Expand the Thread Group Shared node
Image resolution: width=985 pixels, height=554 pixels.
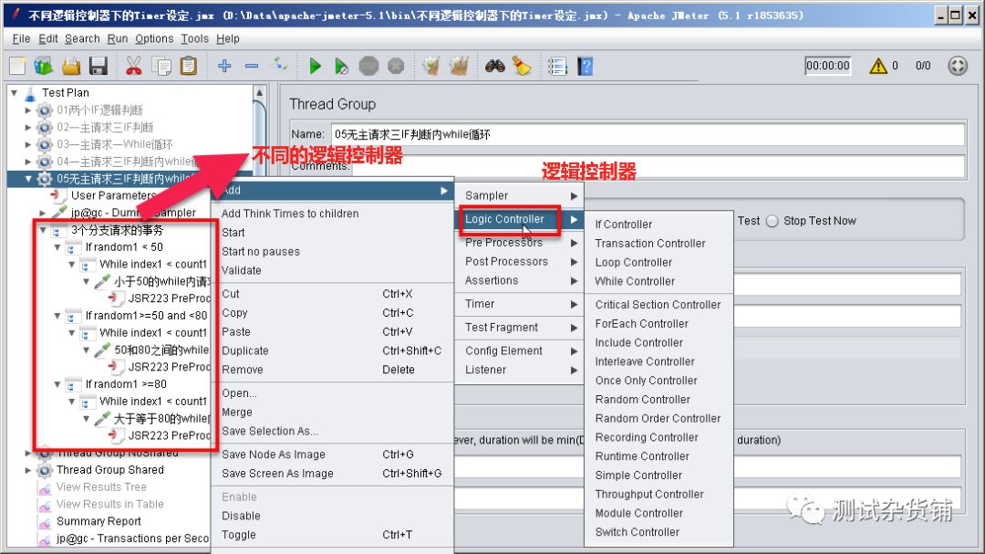pyautogui.click(x=28, y=470)
